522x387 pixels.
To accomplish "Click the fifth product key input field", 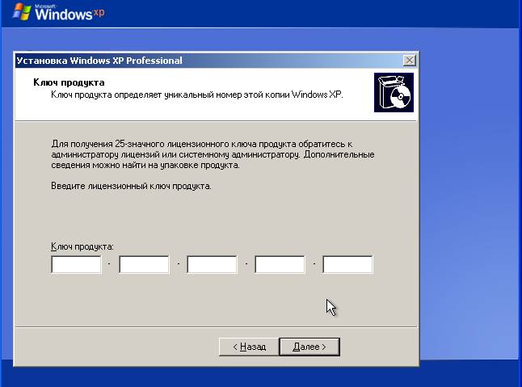I will [347, 265].
